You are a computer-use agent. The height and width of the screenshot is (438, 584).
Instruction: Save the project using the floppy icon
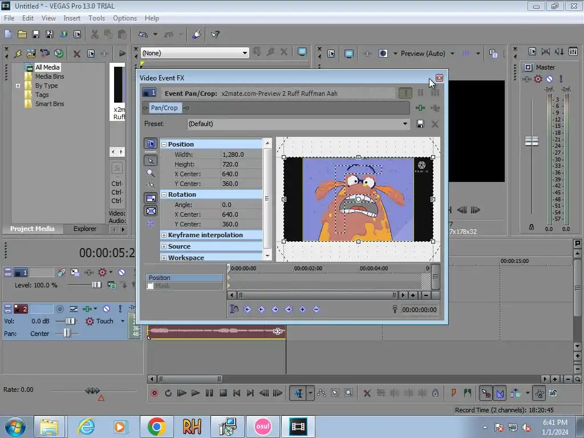tap(36, 34)
